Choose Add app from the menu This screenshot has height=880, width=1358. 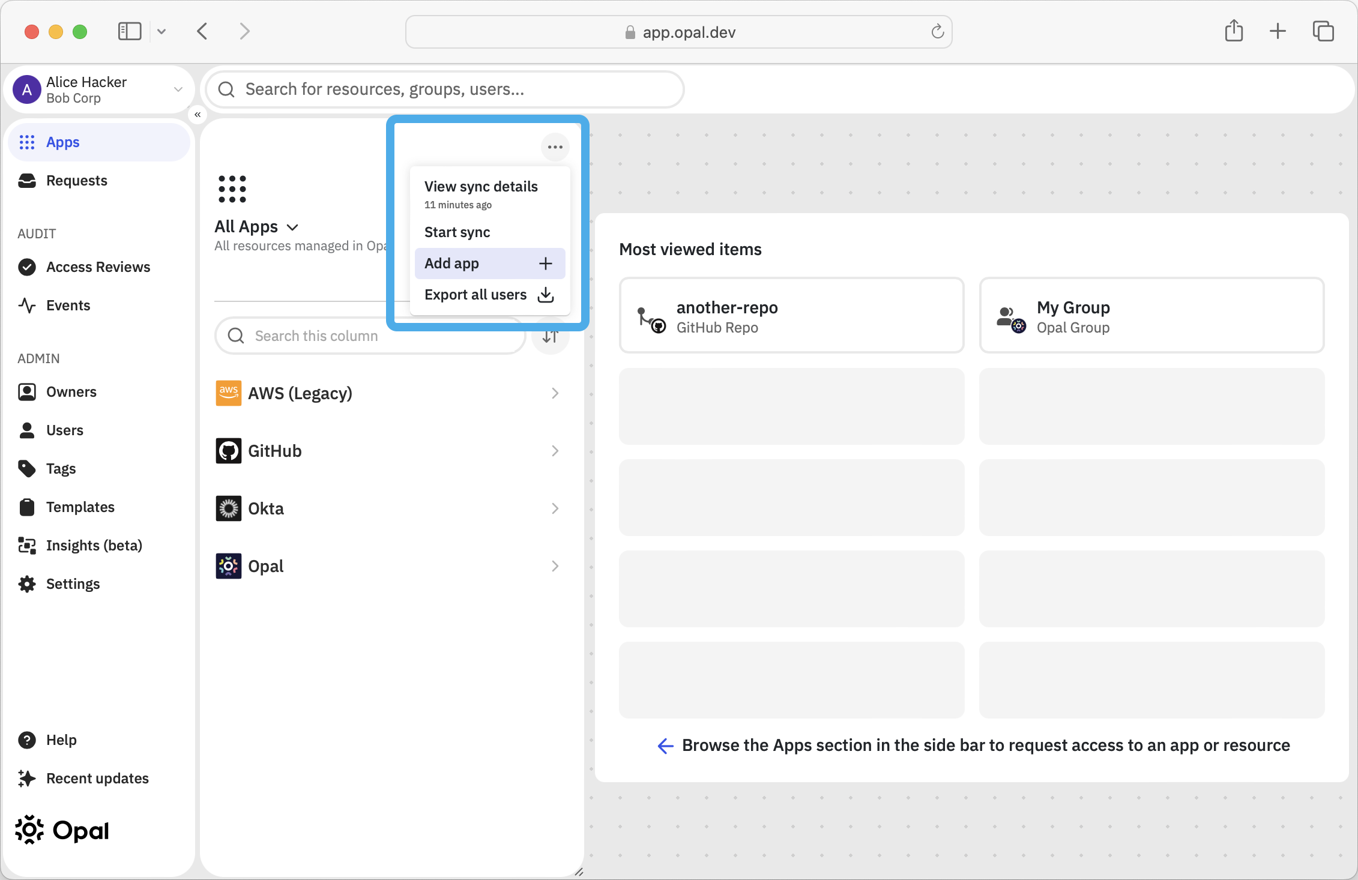point(490,264)
